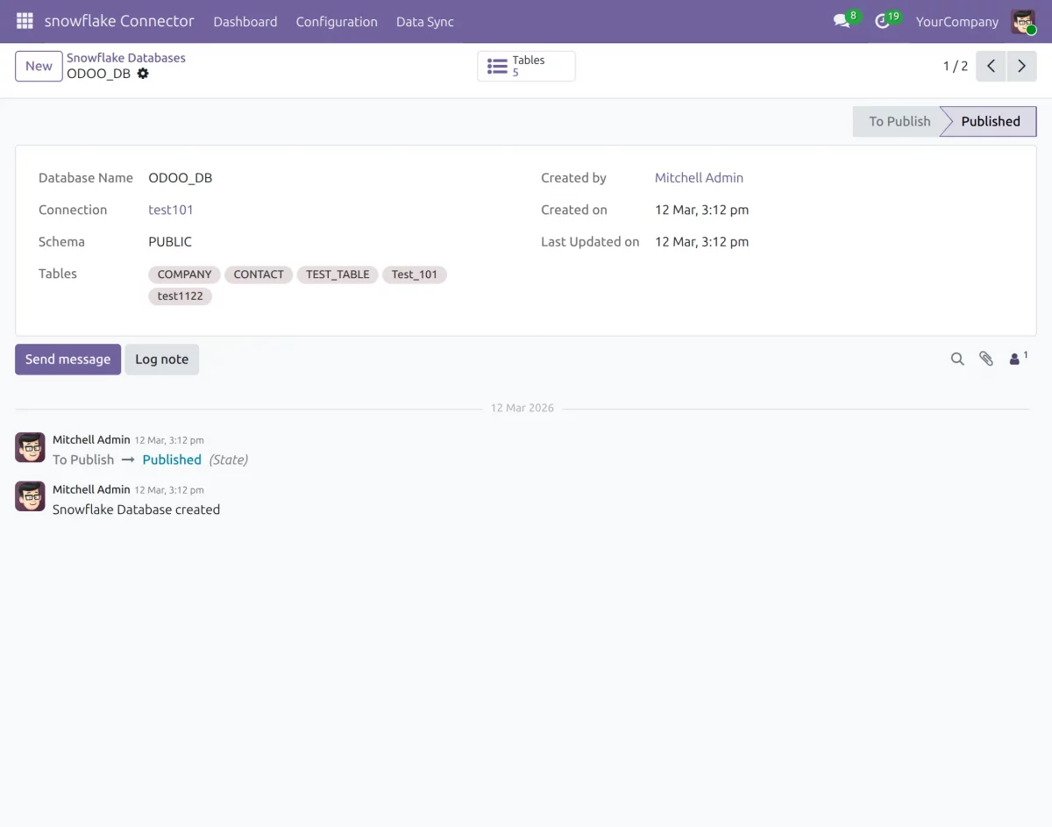
Task: Select the To Publish status stage
Action: pos(899,121)
